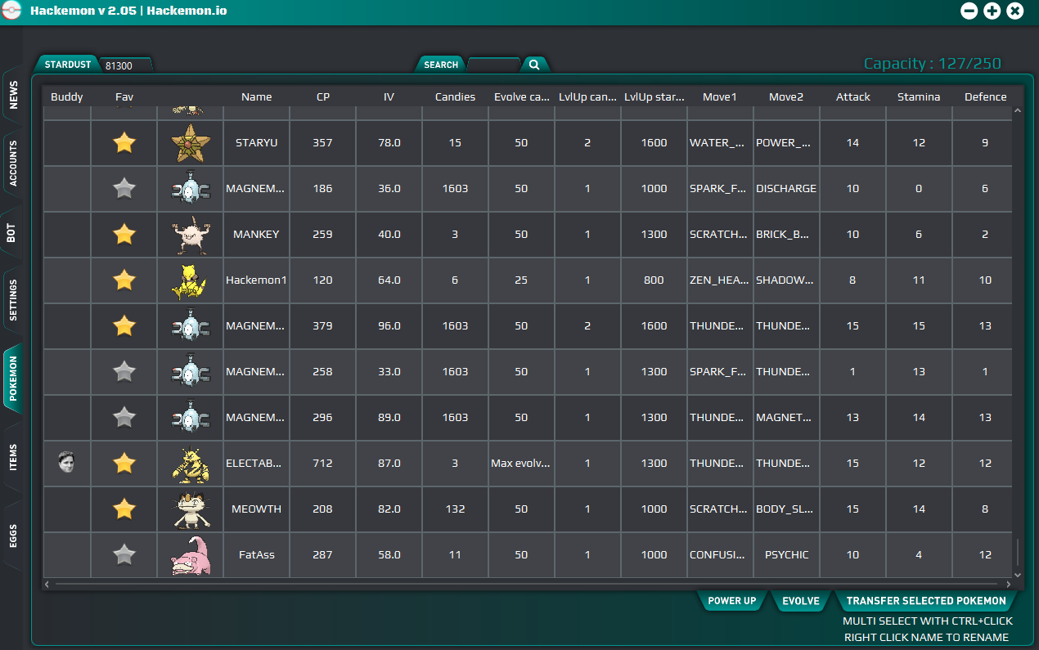Image resolution: width=1039 pixels, height=650 pixels.
Task: Click the search input field
Action: 493,65
